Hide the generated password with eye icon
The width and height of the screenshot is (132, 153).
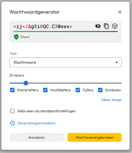(x=98, y=26)
